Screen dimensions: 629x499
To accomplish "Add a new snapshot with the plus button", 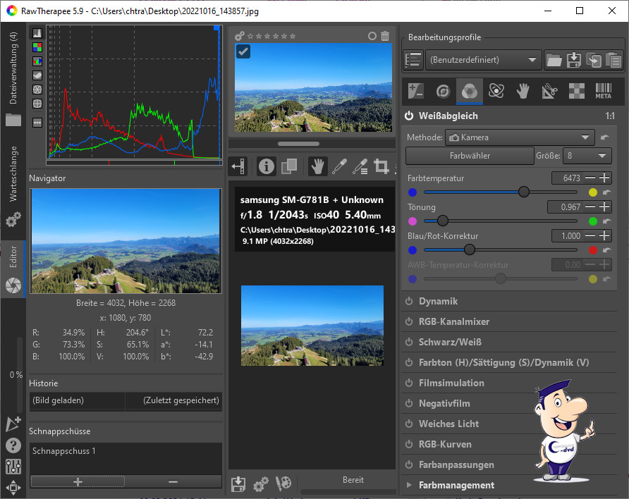I will pyautogui.click(x=78, y=481).
